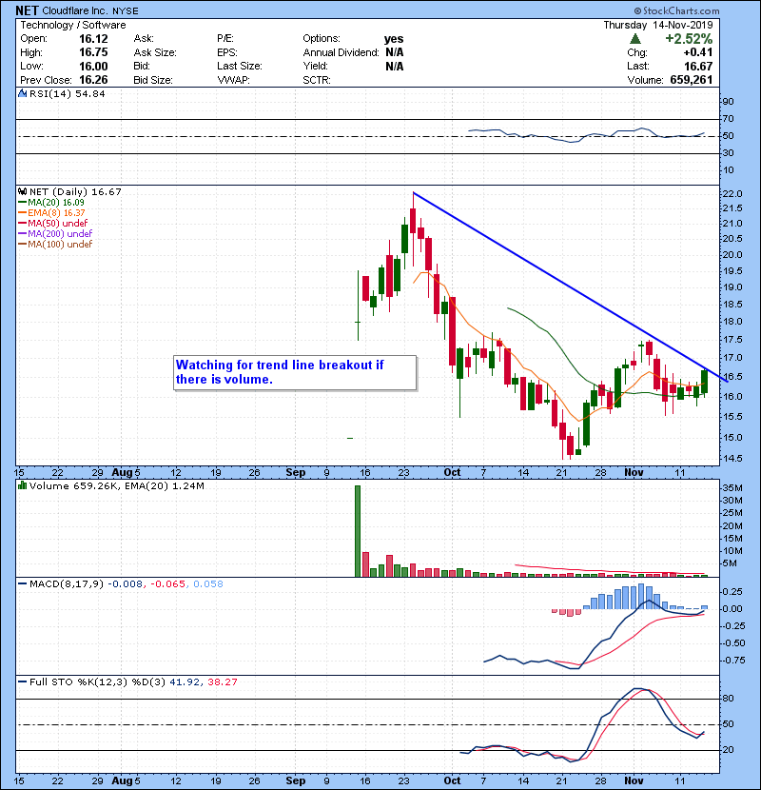Select the Volume figure 659,261

click(x=691, y=80)
